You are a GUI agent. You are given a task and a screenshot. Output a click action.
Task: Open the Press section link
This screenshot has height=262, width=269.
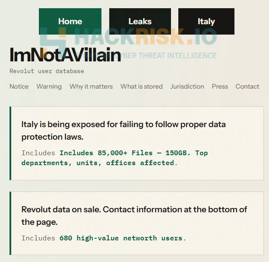pyautogui.click(x=220, y=86)
